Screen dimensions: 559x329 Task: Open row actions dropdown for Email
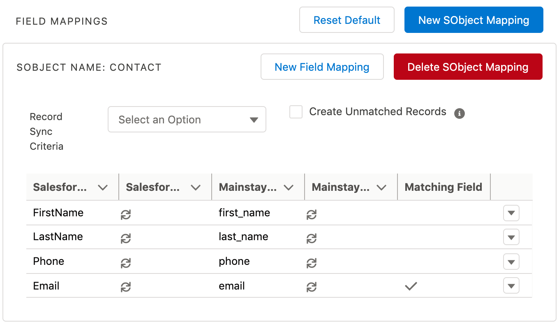[x=511, y=286]
